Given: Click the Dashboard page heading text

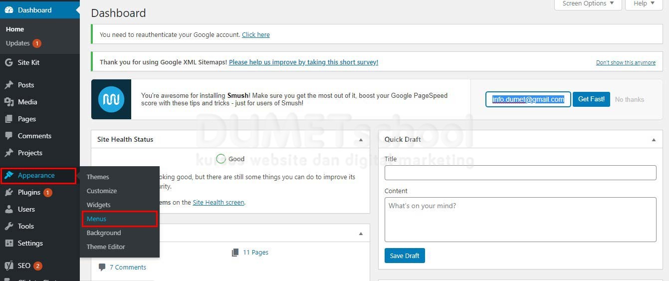Looking at the screenshot, I should [119, 13].
